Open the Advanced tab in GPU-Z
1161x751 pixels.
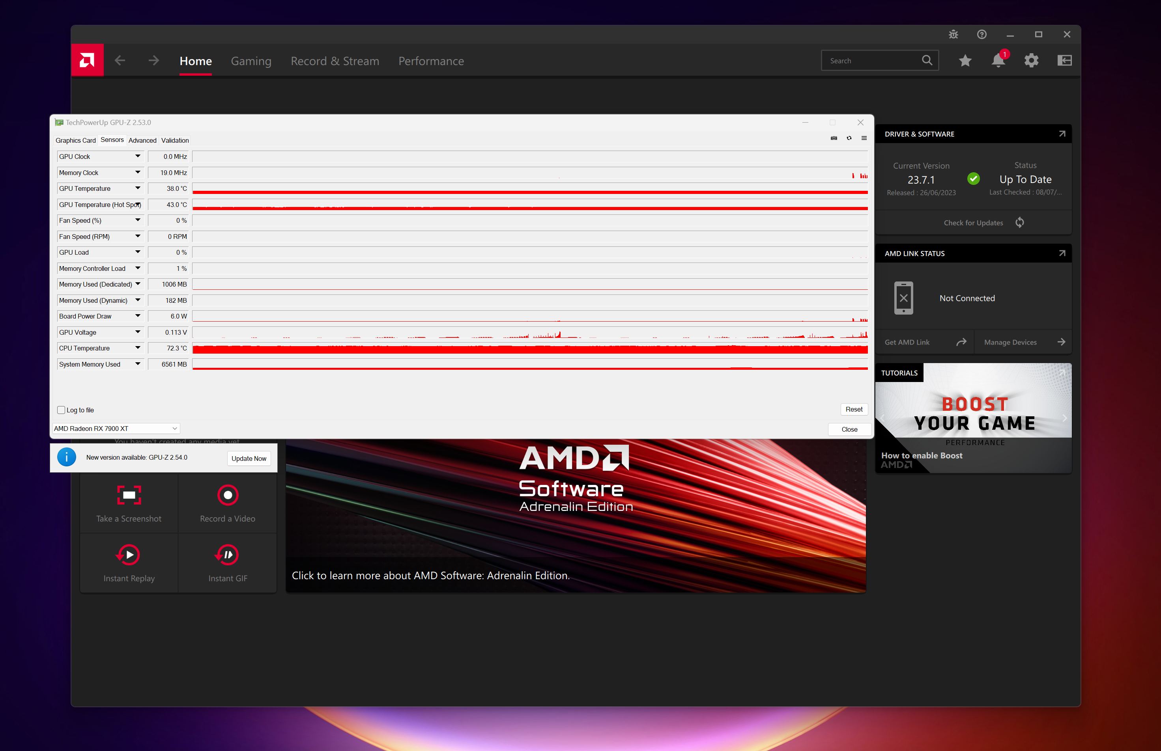142,140
